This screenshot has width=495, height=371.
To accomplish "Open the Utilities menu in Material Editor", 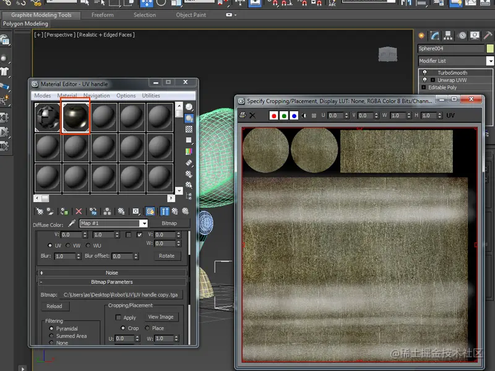I will (151, 96).
